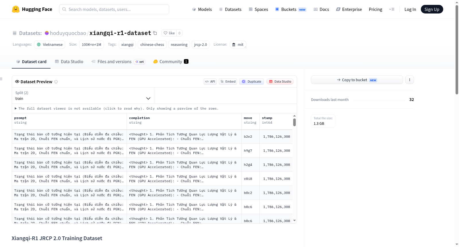Like the dataset with the heart button
This screenshot has width=459, height=247.
pyautogui.click(x=169, y=33)
